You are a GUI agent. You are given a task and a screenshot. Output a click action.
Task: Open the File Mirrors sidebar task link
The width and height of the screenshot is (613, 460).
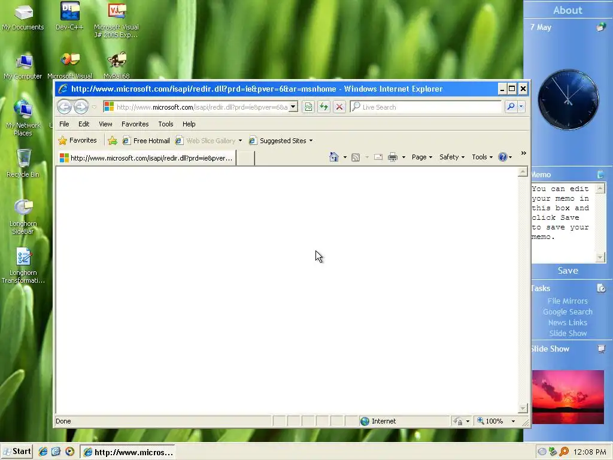click(568, 301)
